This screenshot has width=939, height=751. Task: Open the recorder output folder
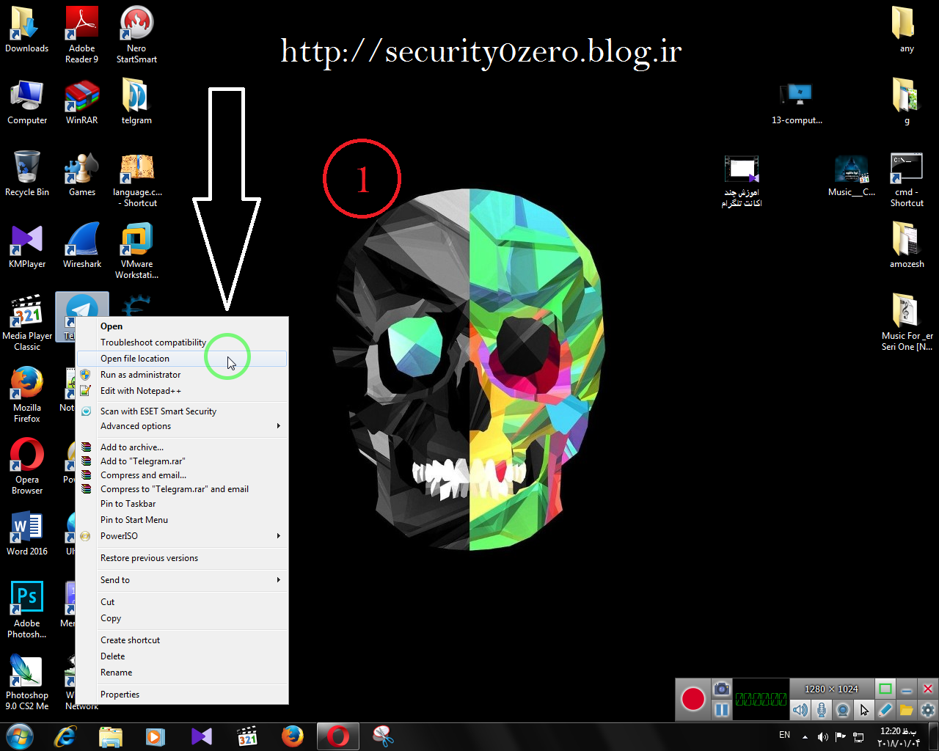907,710
